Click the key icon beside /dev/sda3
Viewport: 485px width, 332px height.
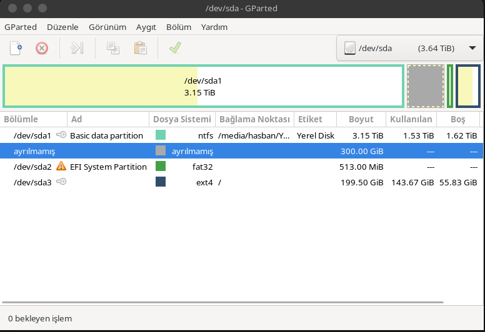[x=61, y=181]
